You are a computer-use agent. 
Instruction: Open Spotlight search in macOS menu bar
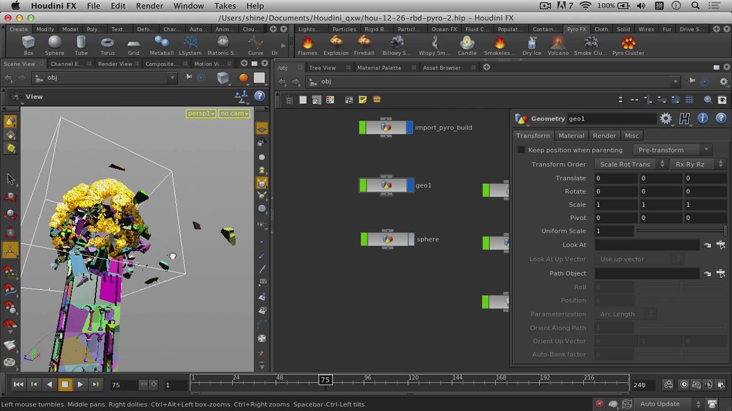click(x=695, y=6)
